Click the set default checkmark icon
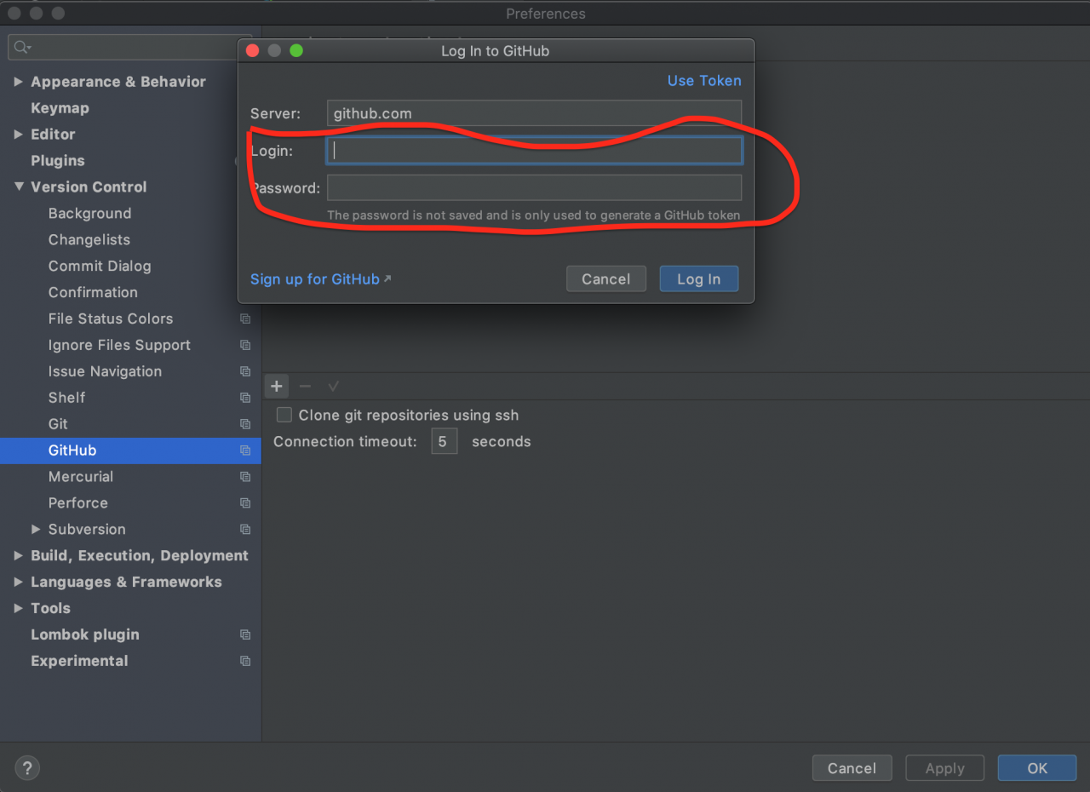Image resolution: width=1090 pixels, height=792 pixels. 333,387
